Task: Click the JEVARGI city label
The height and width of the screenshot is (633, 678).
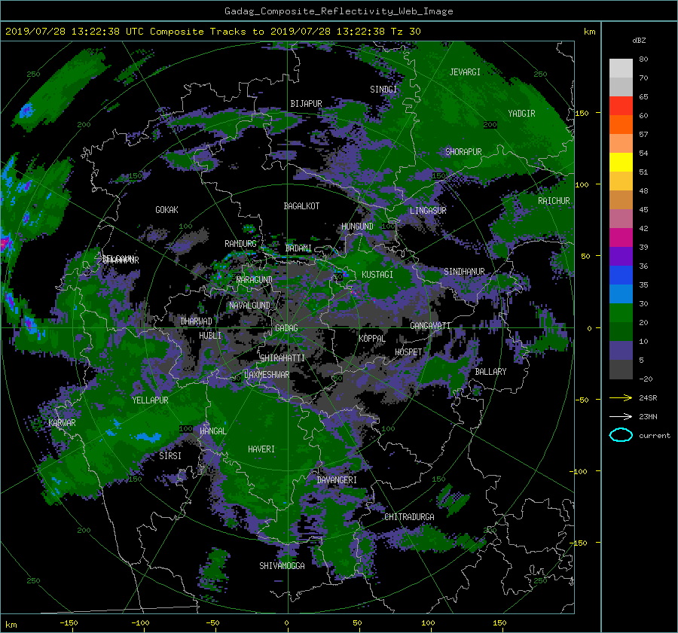Action: 465,72
